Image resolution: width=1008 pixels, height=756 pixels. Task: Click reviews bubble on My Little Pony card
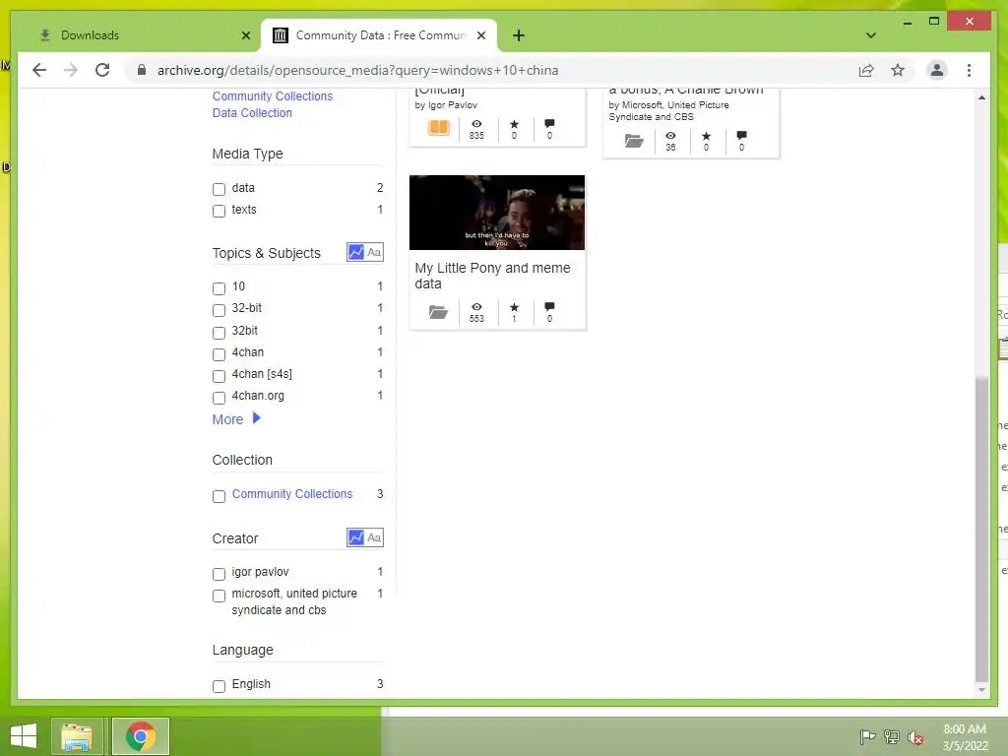coord(549,307)
